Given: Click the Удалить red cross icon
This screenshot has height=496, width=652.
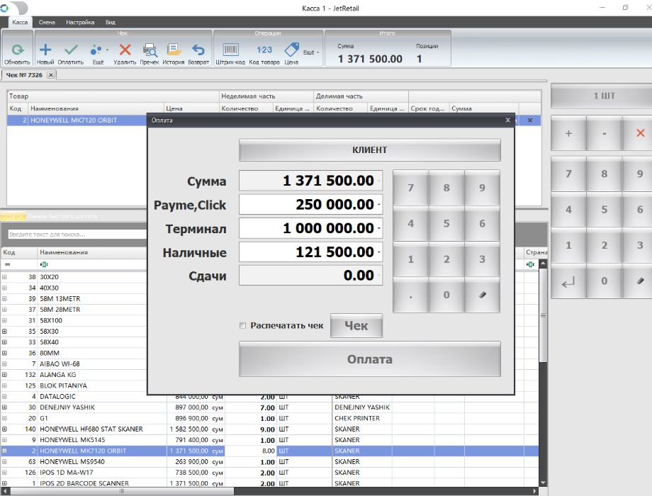Looking at the screenshot, I should point(125,50).
